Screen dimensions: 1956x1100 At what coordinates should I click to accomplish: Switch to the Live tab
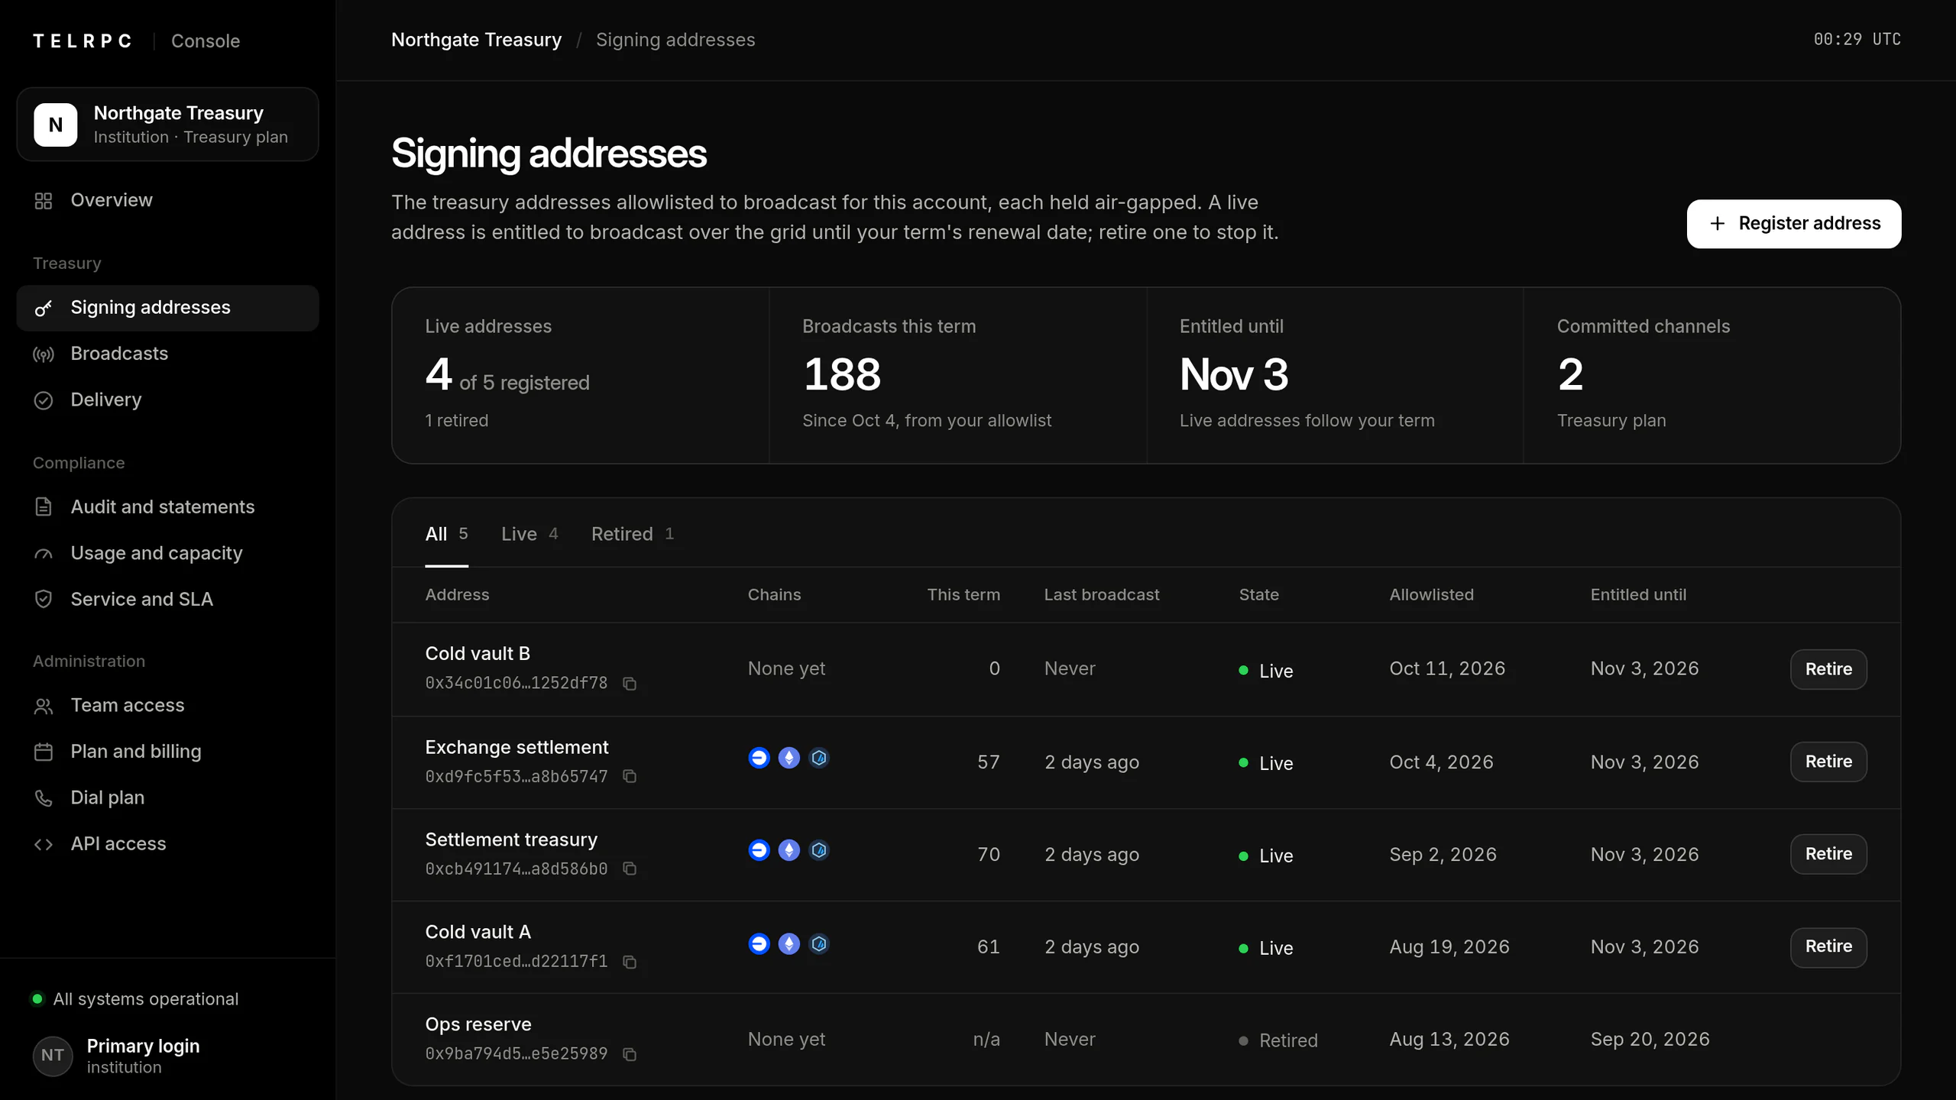pos(529,534)
